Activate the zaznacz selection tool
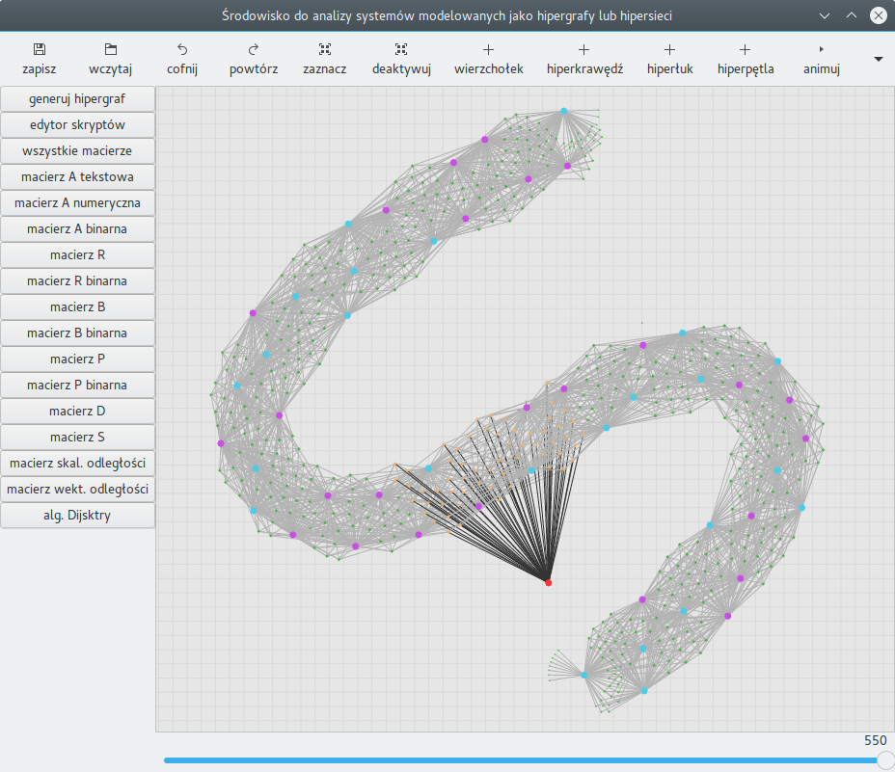This screenshot has height=772, width=895. coord(325,50)
